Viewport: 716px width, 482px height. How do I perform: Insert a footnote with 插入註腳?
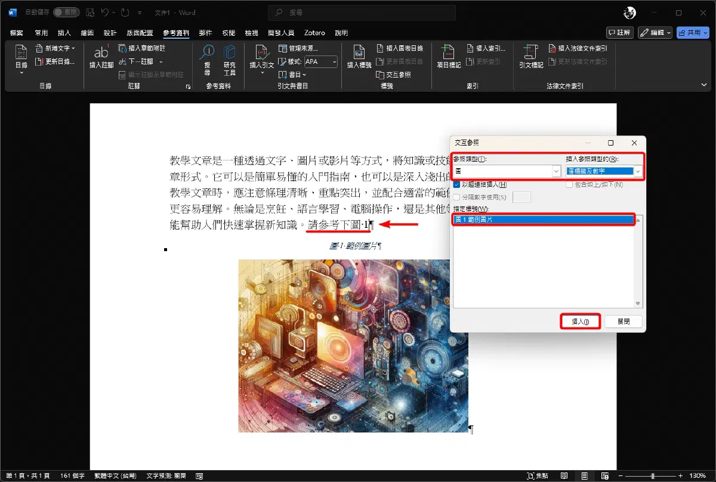pos(101,58)
